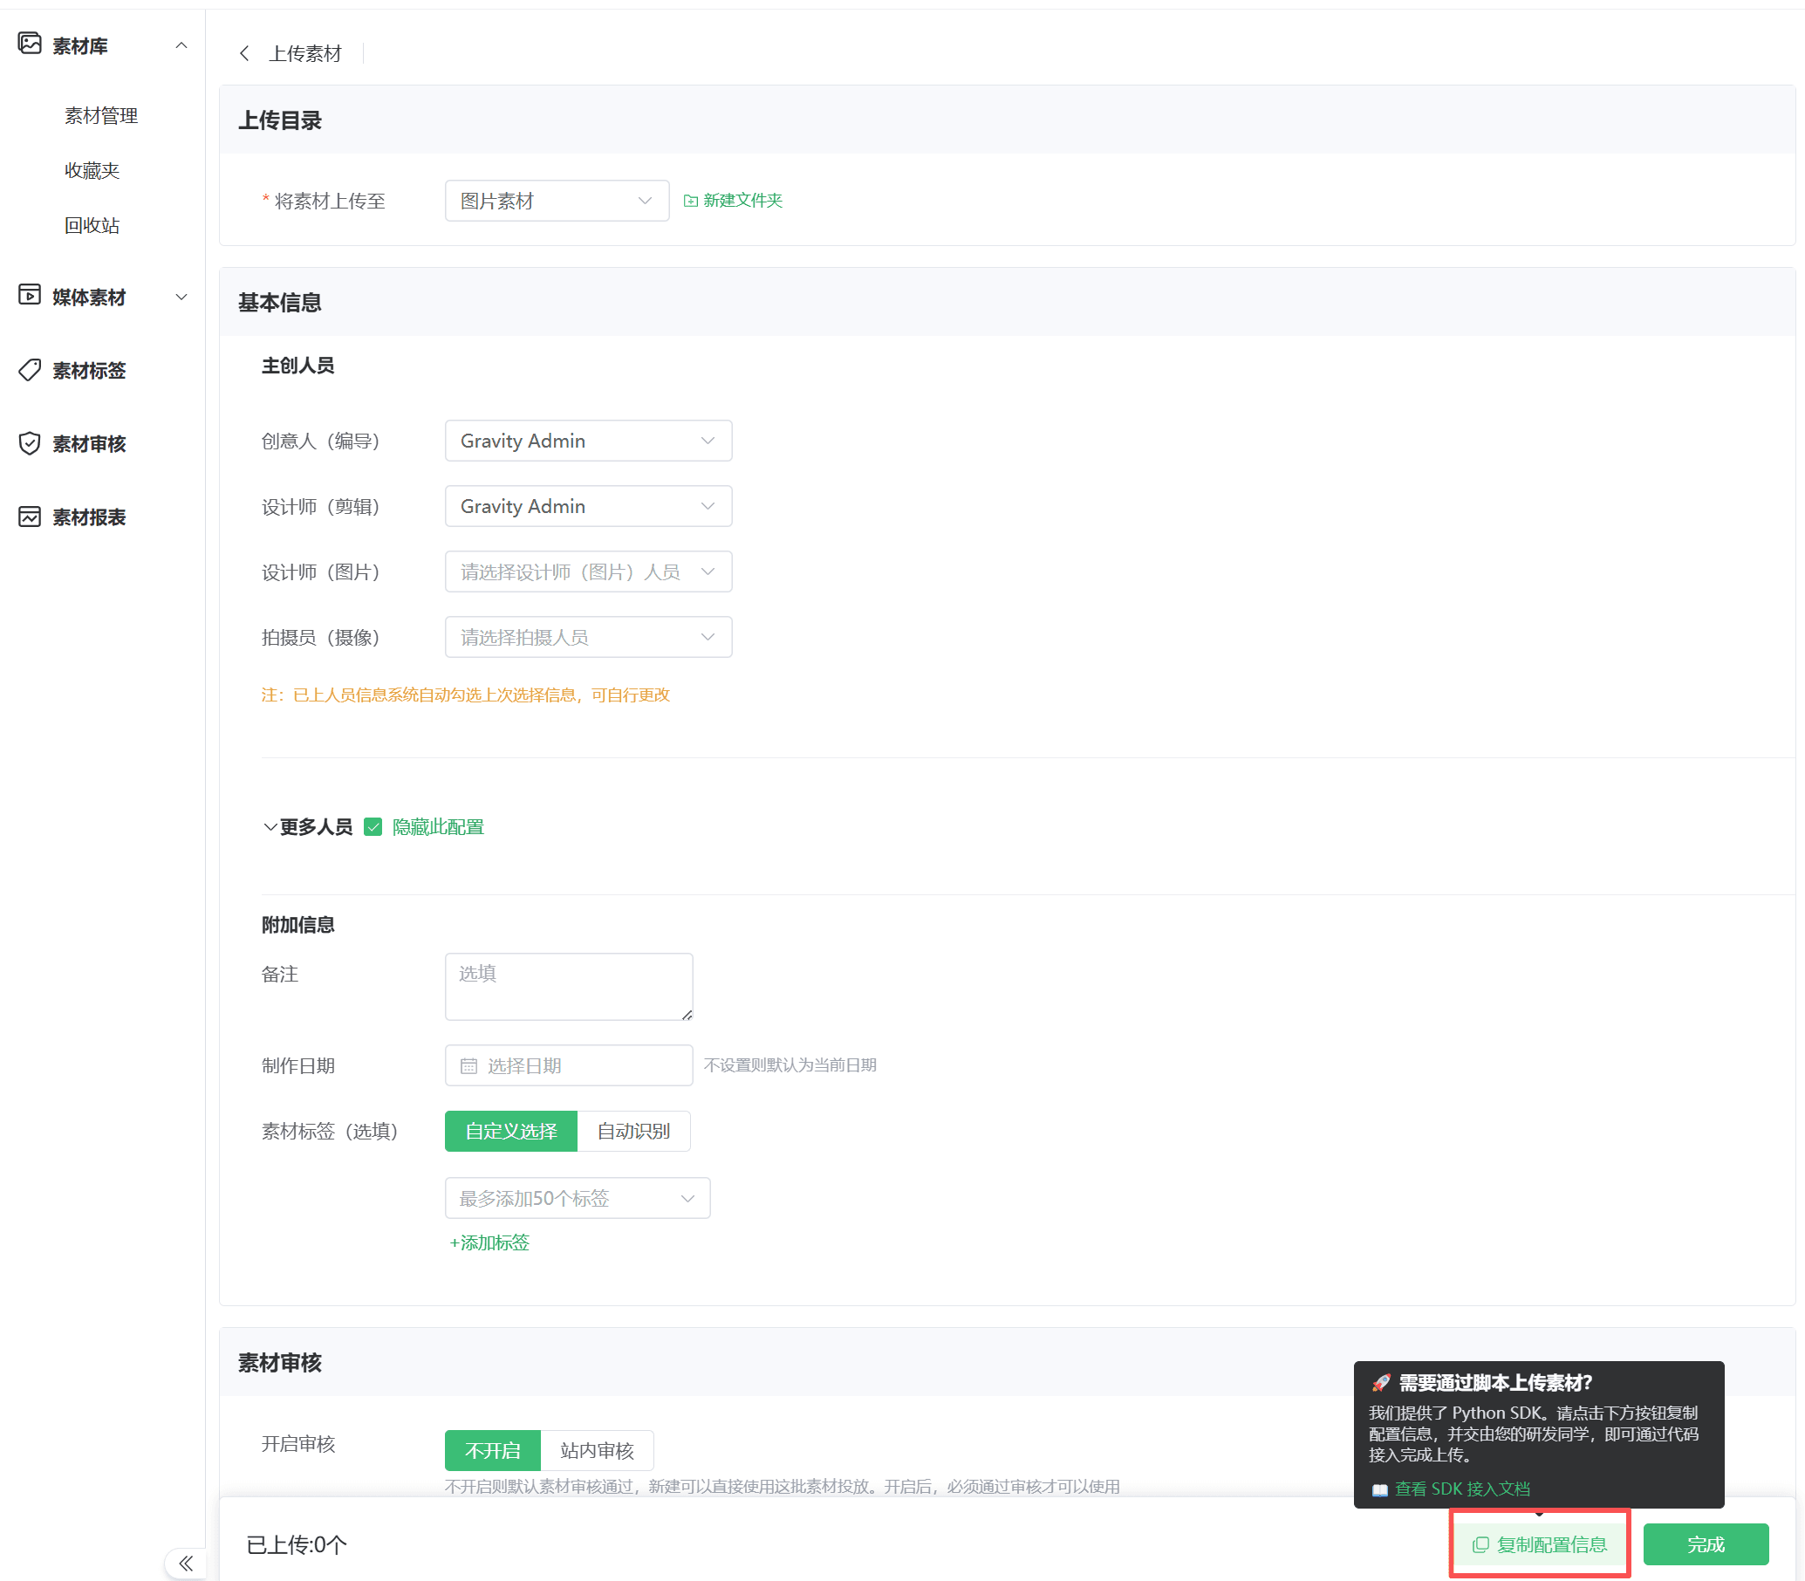
Task: Open the 设计师（图片）人员 dropdown
Action: click(x=588, y=571)
